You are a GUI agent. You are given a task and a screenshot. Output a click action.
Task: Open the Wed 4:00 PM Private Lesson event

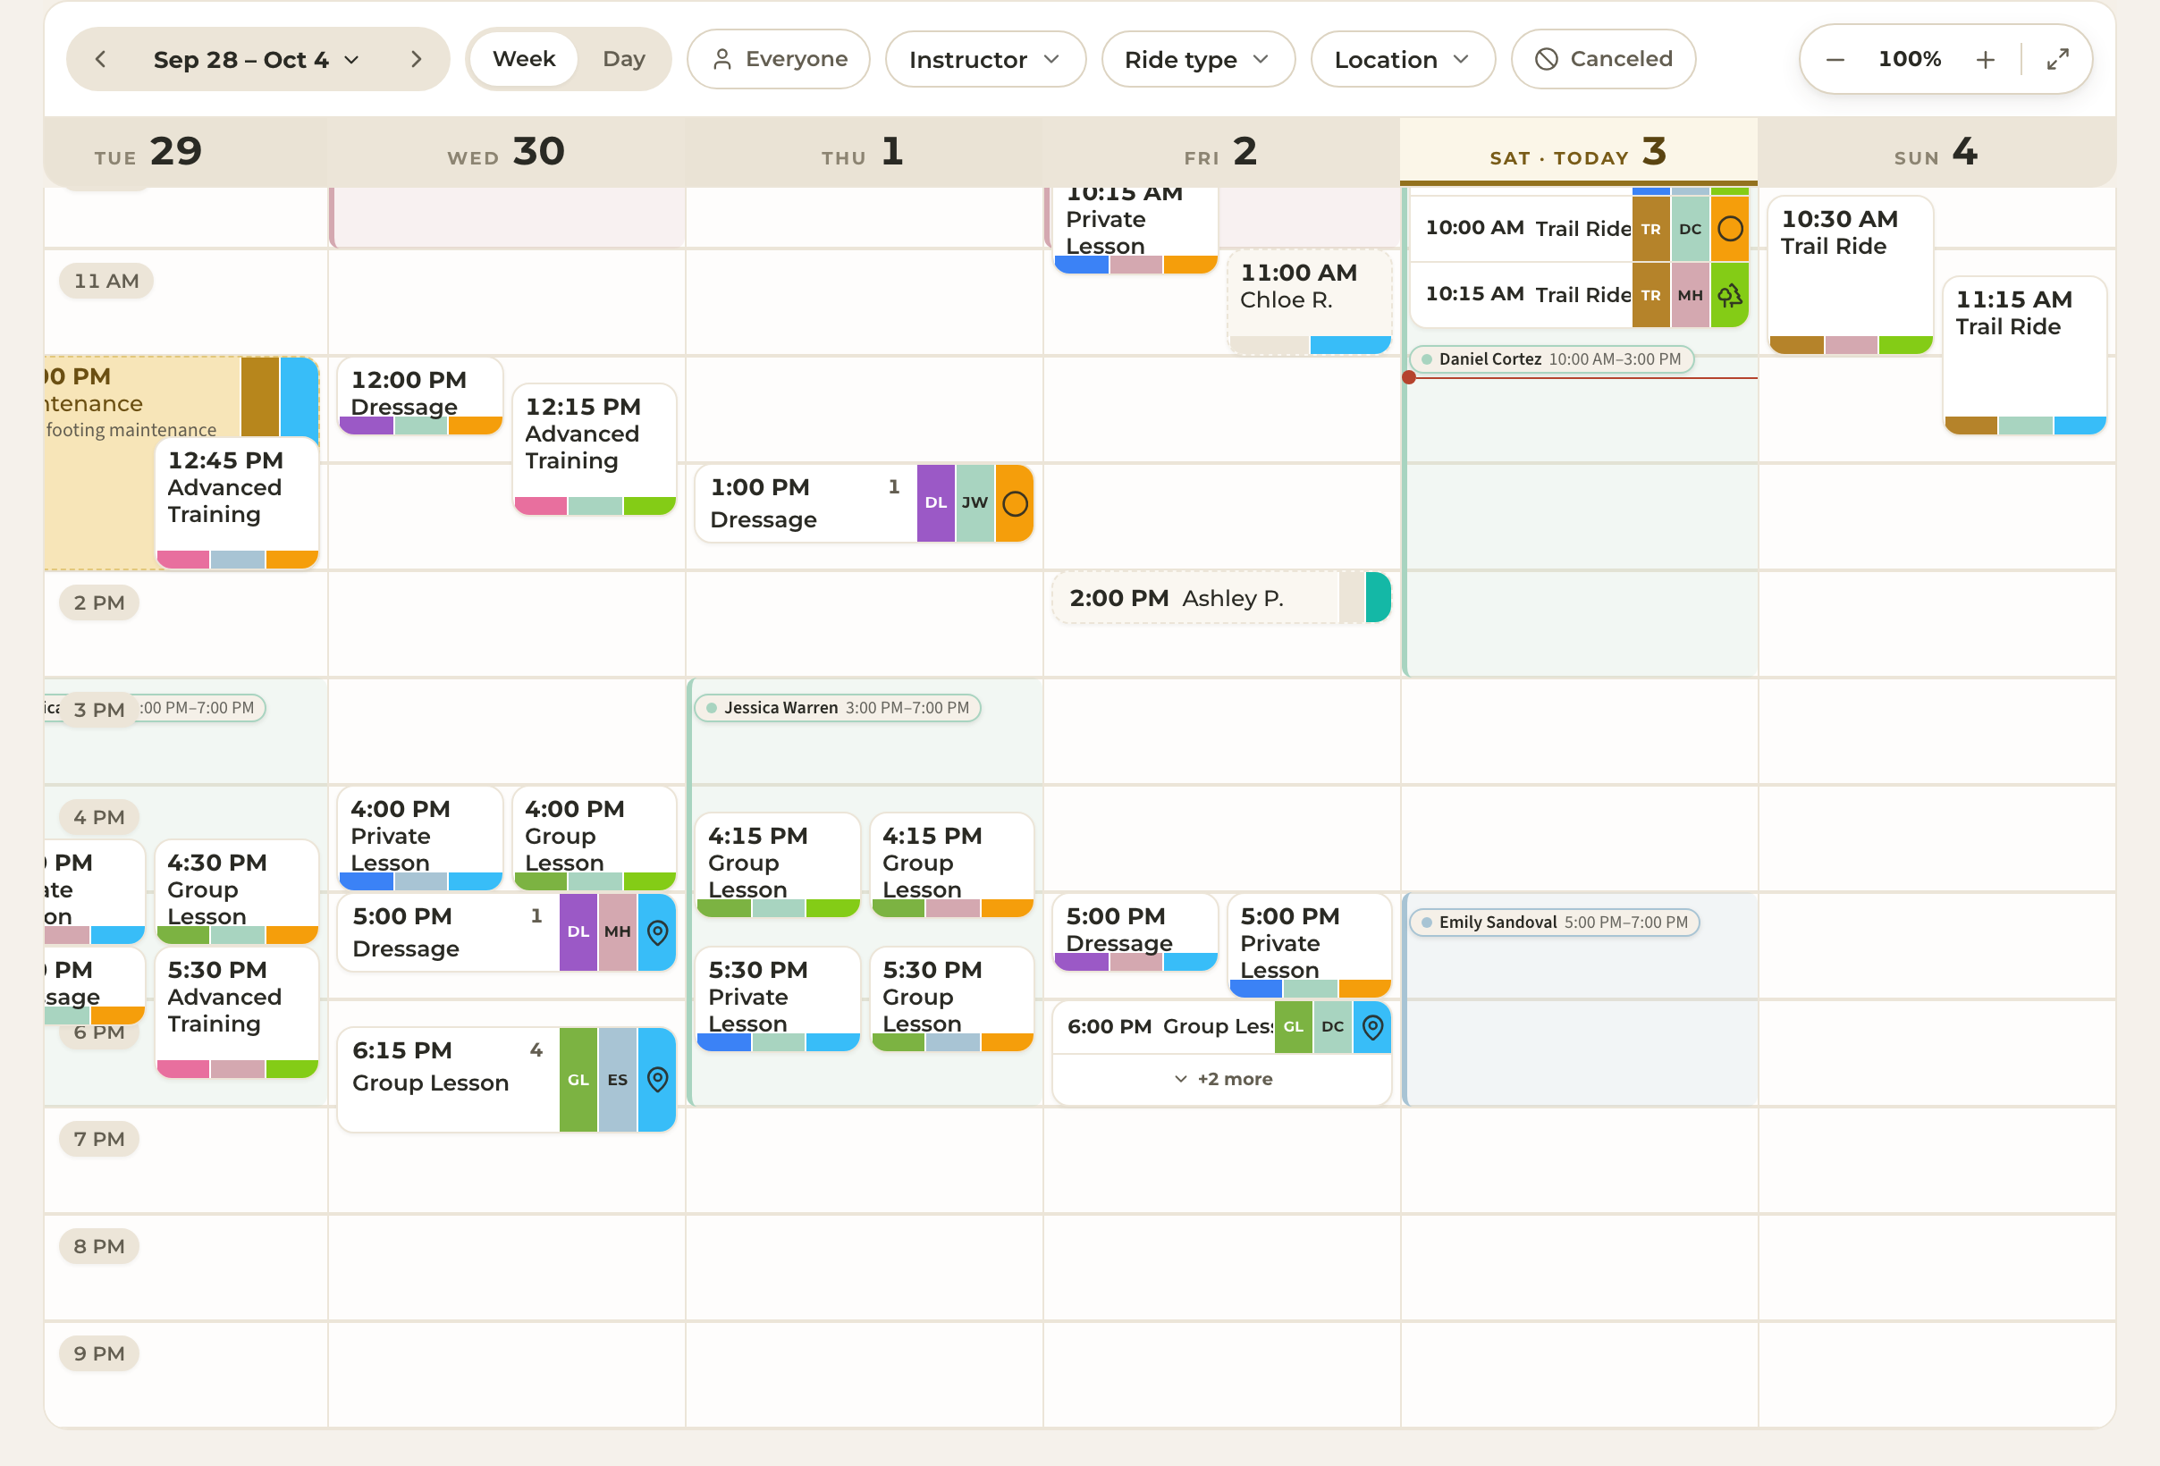(420, 838)
